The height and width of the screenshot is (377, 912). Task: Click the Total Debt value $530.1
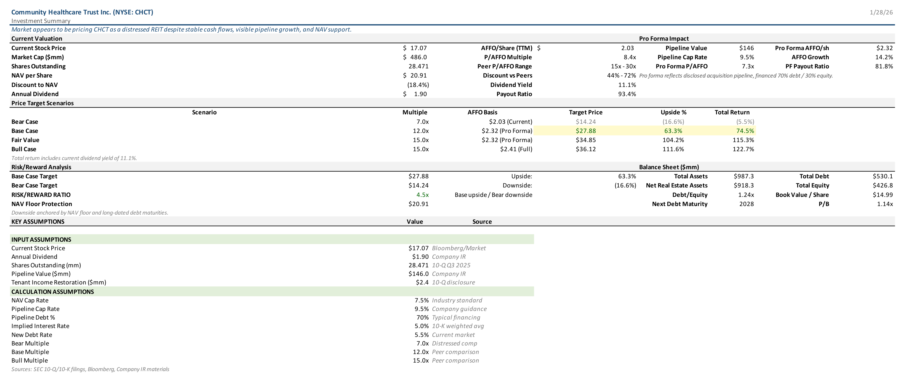[x=882, y=176]
